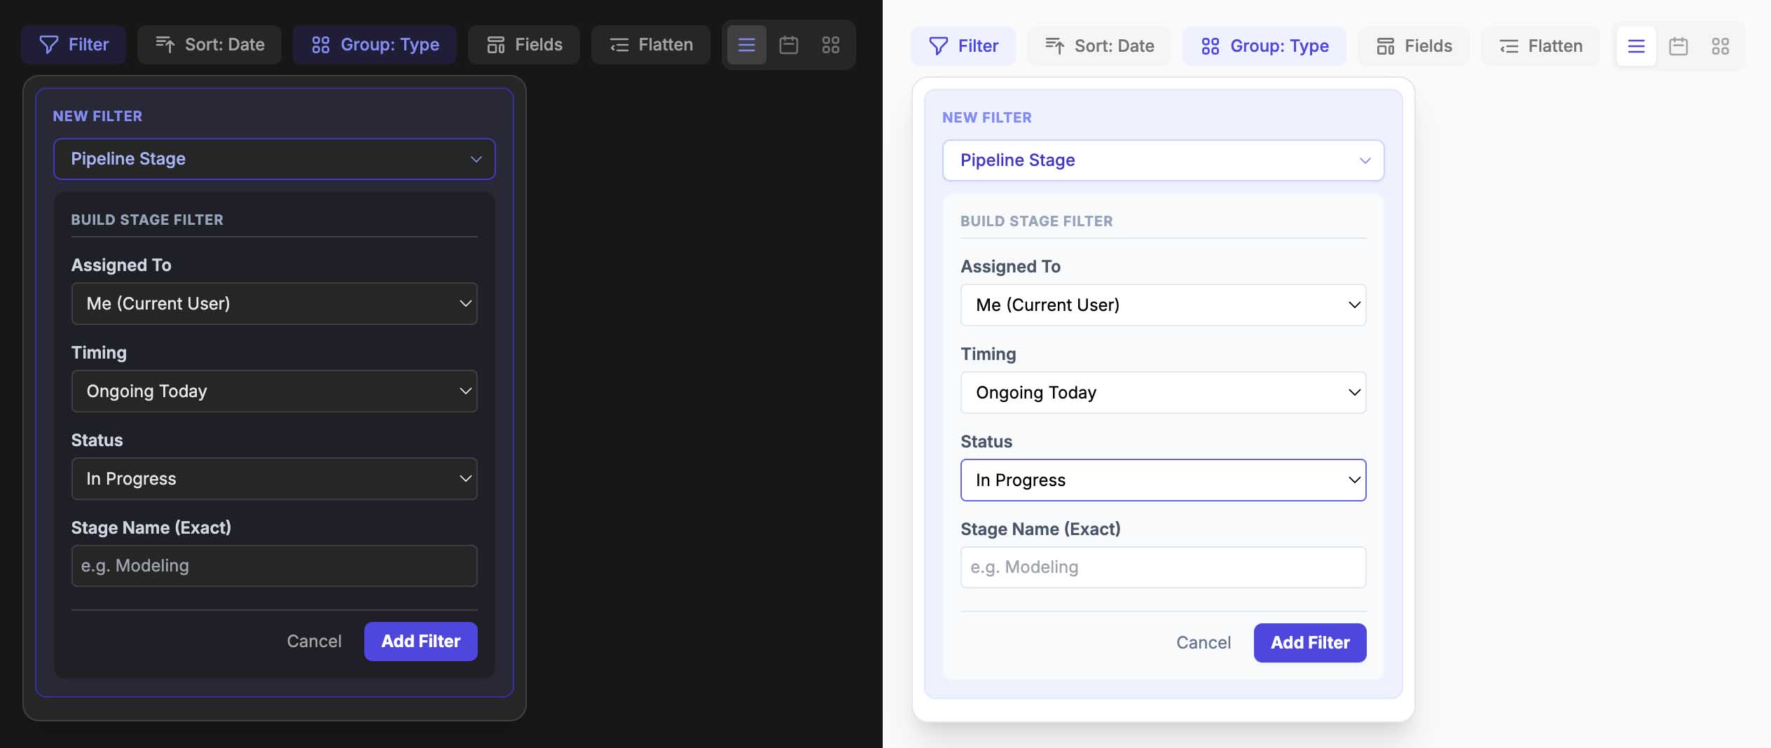The height and width of the screenshot is (748, 1771).
Task: Click the NEW FILTER section header
Action: (x=97, y=116)
